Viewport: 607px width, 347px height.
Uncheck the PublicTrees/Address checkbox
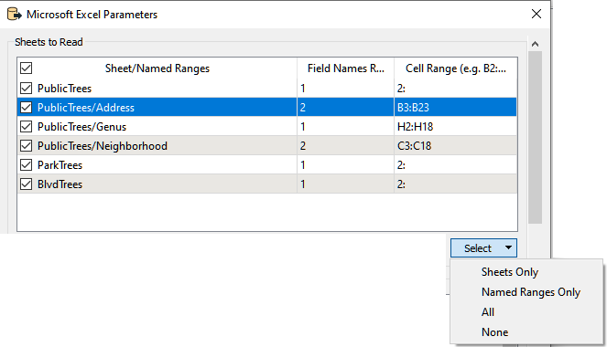tap(26, 108)
